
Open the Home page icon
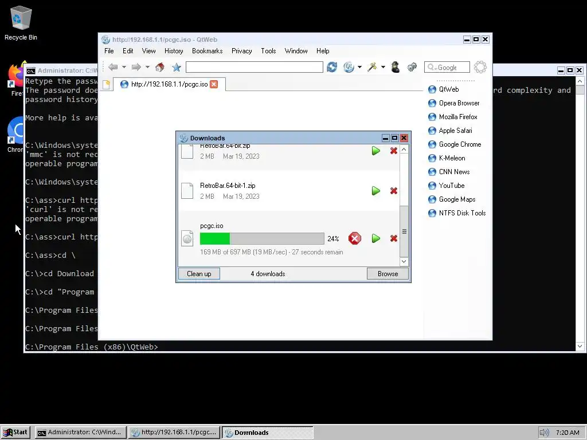coord(160,67)
